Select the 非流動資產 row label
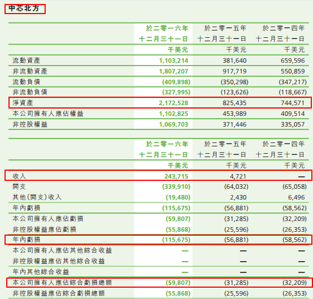 click(x=30, y=71)
